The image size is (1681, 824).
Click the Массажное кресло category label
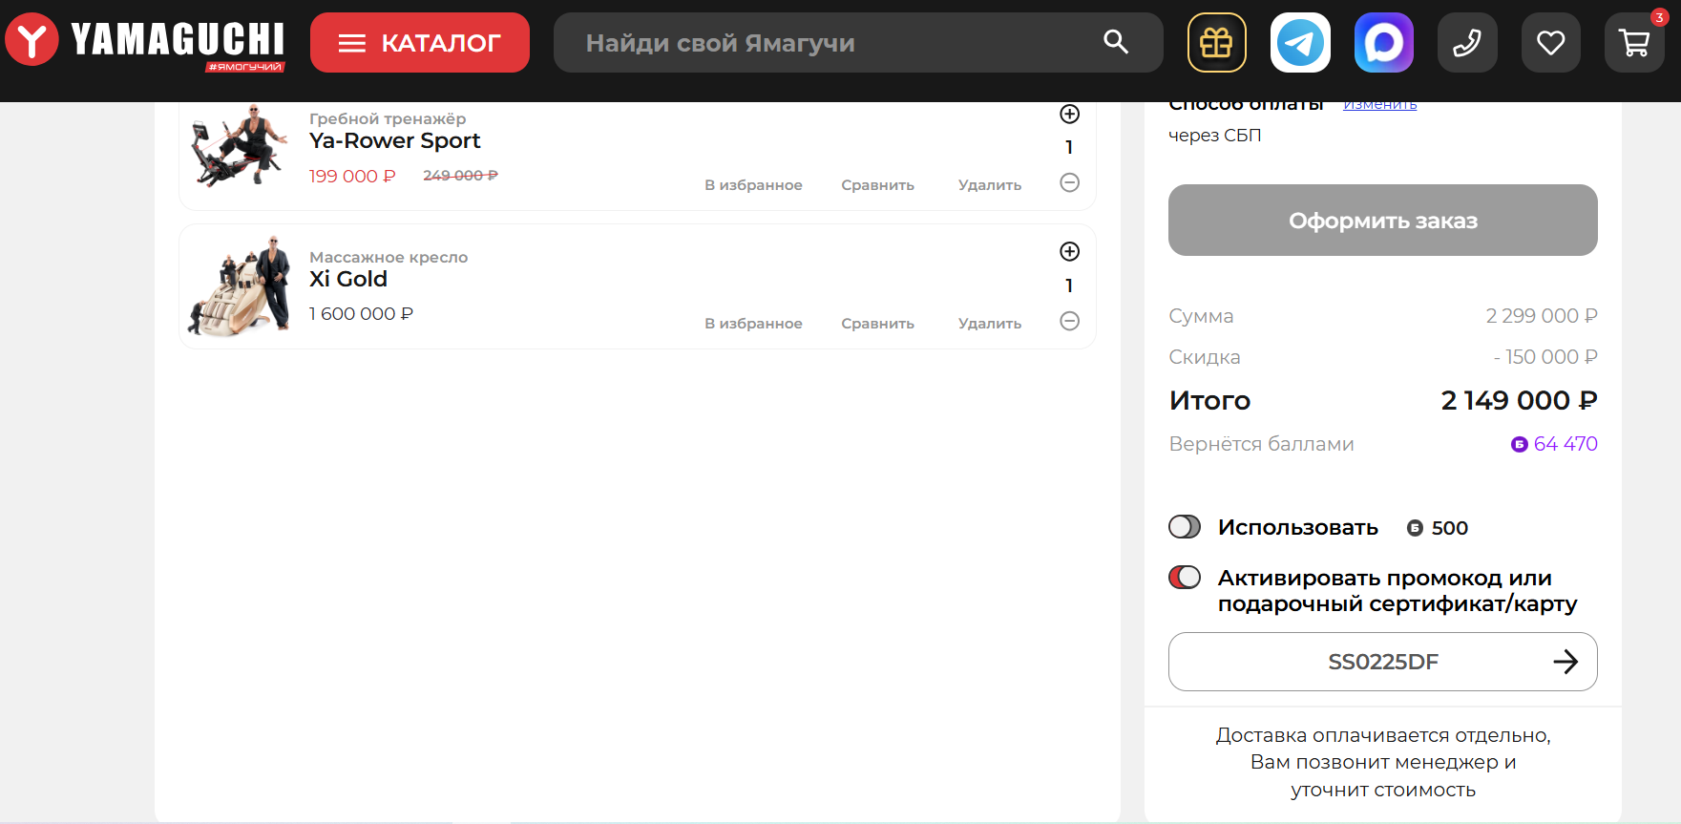(x=389, y=257)
